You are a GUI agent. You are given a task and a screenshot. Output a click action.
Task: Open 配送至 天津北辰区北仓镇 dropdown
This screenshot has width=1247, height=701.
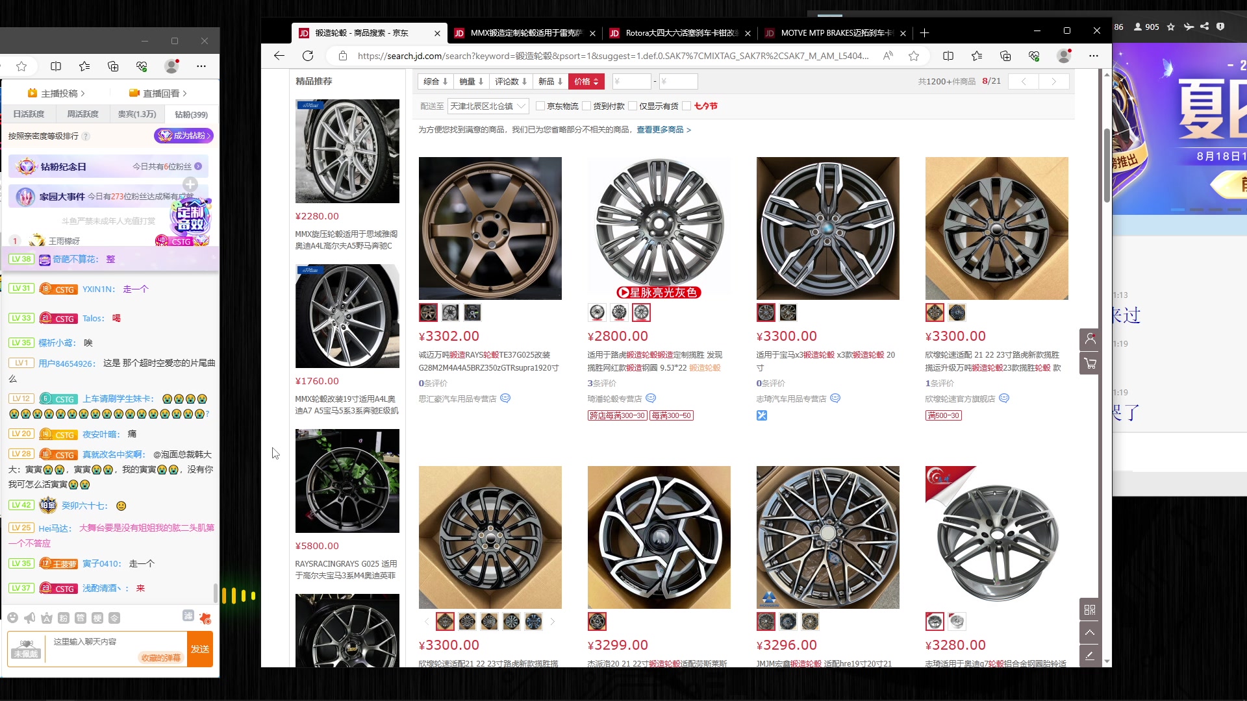(488, 106)
